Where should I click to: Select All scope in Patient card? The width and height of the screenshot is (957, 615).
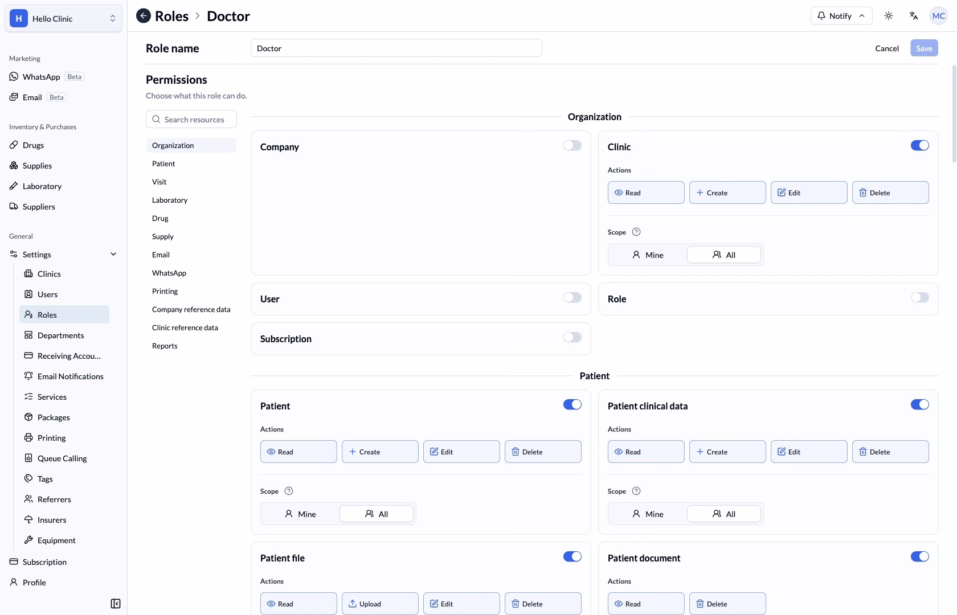[x=377, y=514]
